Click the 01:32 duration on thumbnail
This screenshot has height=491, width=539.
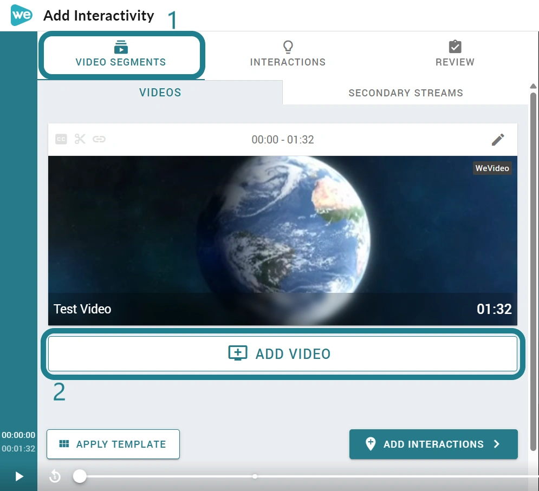tap(494, 309)
